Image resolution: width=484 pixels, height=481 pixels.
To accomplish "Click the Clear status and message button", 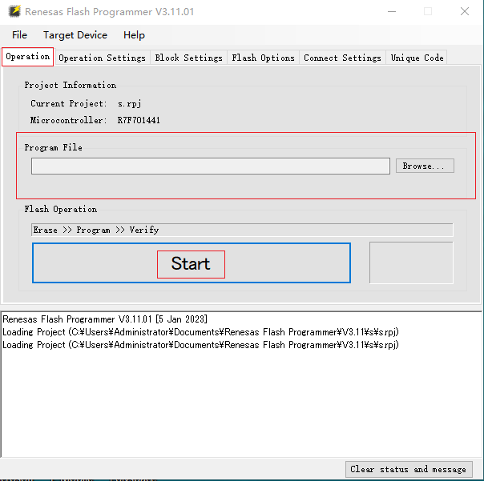I will tap(409, 469).
